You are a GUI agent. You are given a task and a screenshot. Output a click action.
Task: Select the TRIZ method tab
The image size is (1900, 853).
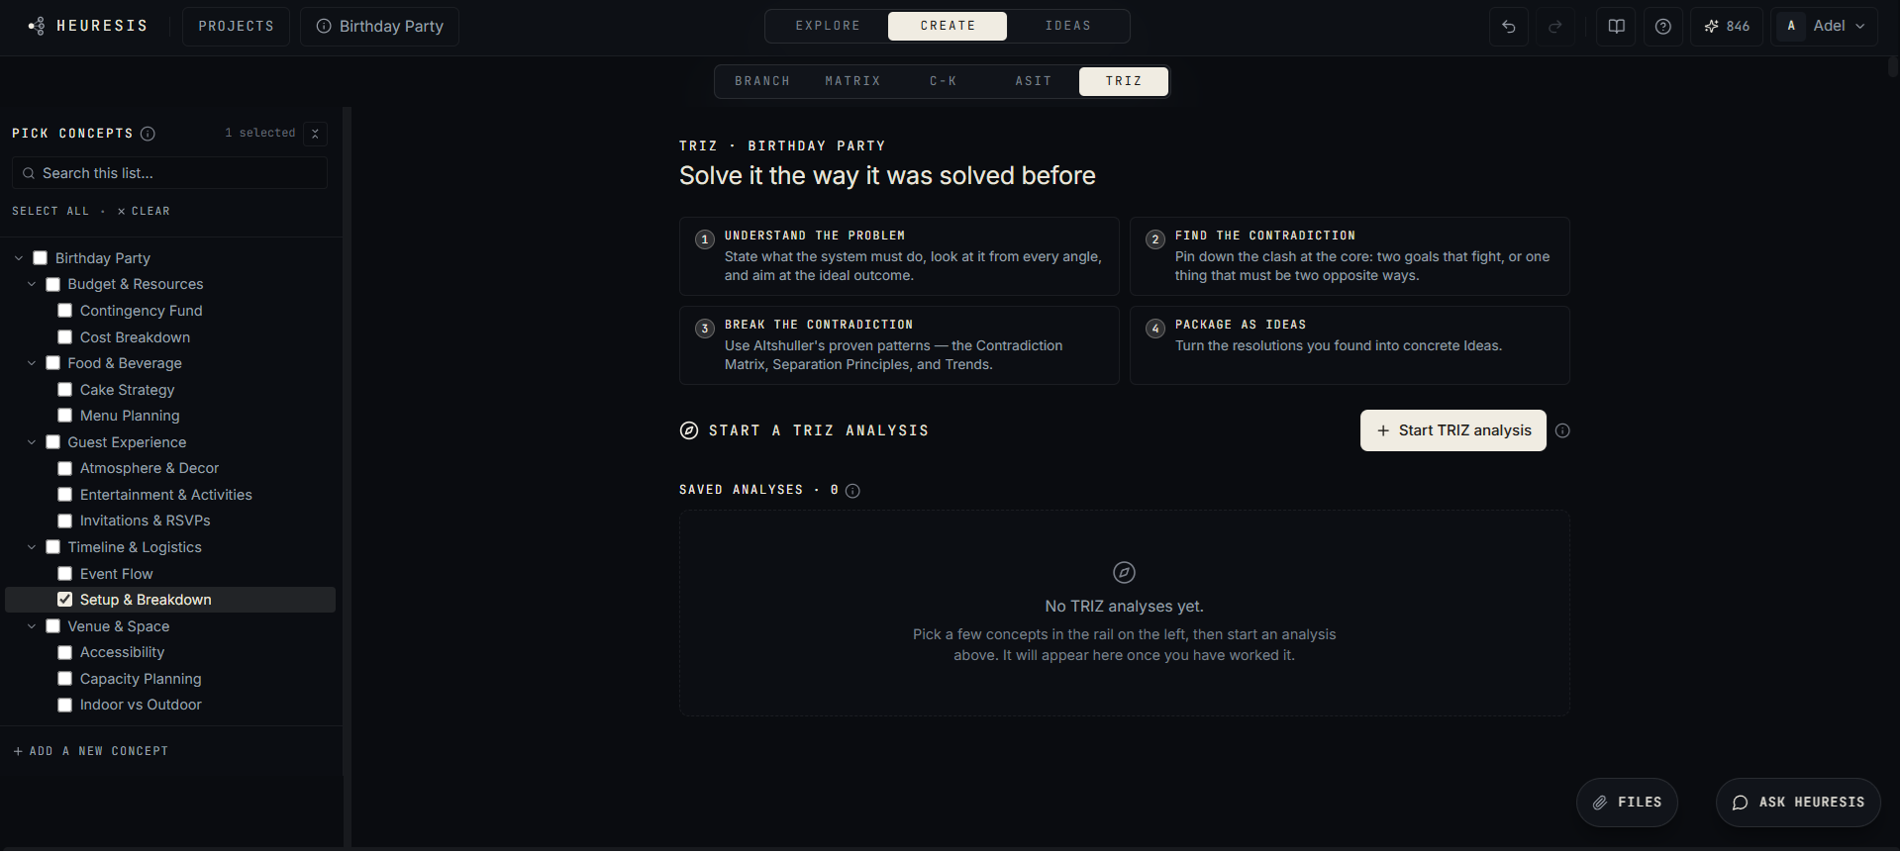(1124, 81)
